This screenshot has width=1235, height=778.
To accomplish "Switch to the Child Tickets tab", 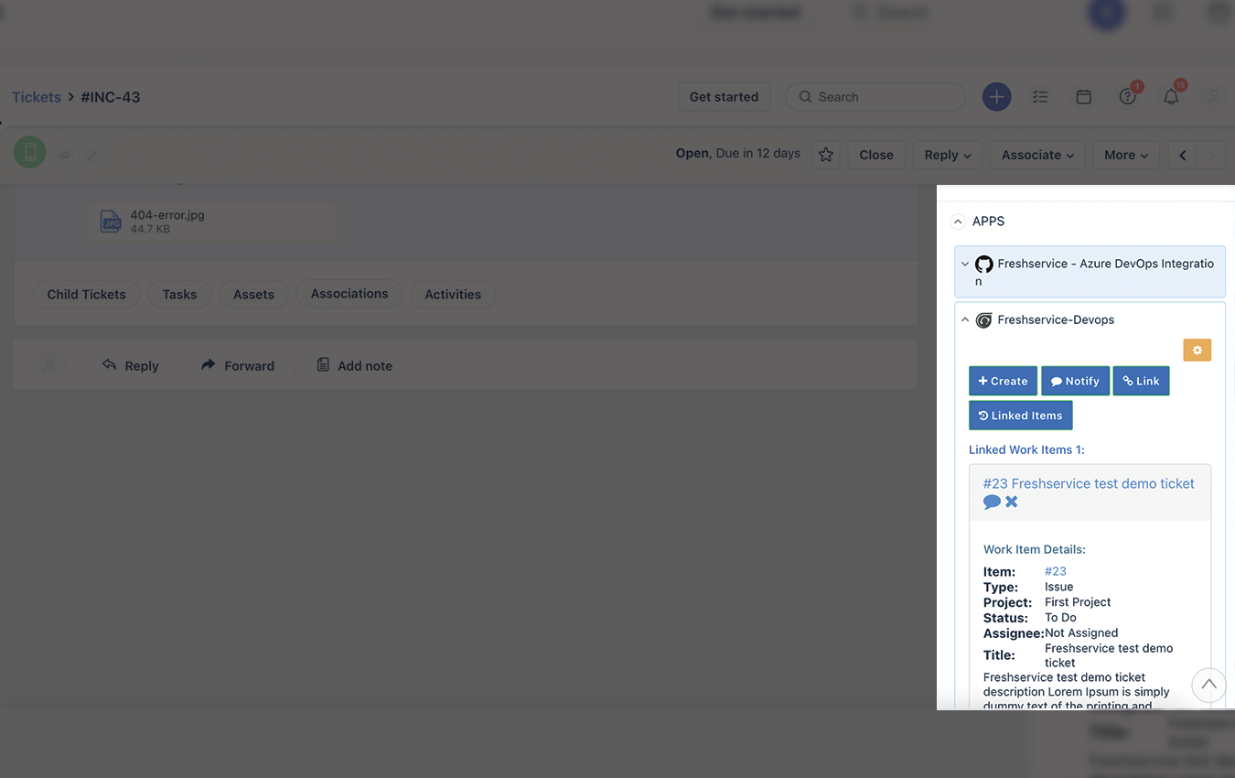I will pyautogui.click(x=86, y=294).
